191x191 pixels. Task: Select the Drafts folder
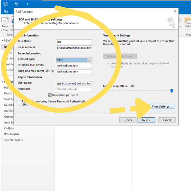tap(8, 93)
